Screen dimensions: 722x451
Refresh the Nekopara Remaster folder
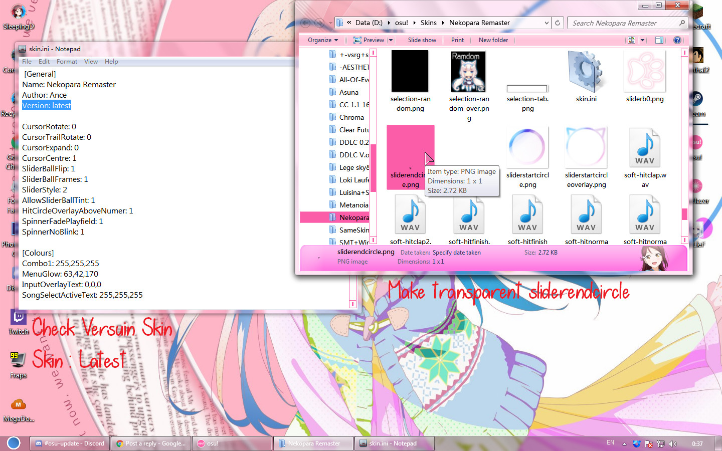[x=558, y=23]
